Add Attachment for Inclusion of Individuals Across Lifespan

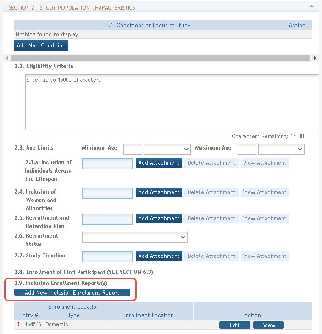[159, 163]
